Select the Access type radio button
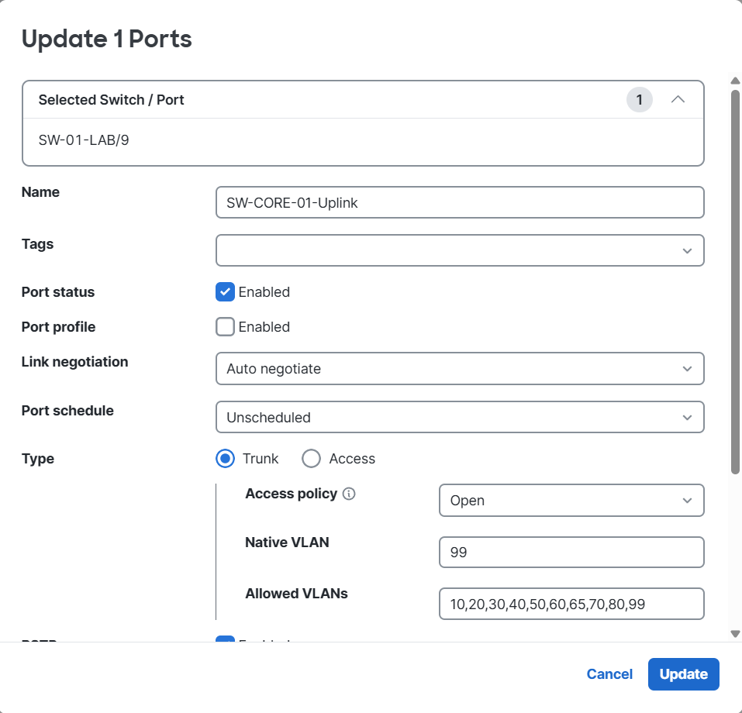This screenshot has width=742, height=713. tap(311, 459)
